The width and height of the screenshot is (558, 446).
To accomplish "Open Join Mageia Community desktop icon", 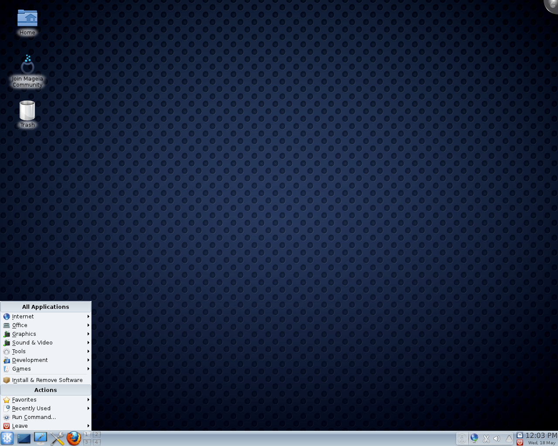I will [x=27, y=71].
